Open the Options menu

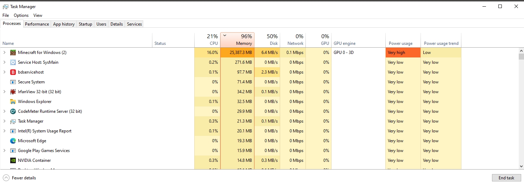[x=21, y=15]
